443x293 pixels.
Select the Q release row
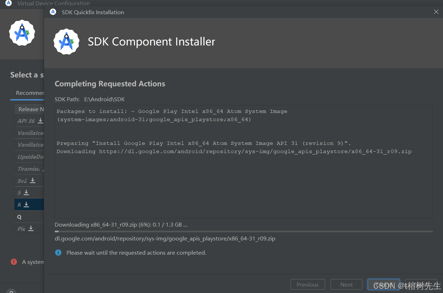point(29,216)
